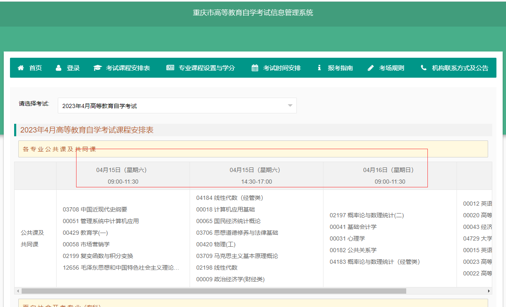Click the calendar icon beside 考试时间安排
506x307 pixels.
pyautogui.click(x=255, y=68)
